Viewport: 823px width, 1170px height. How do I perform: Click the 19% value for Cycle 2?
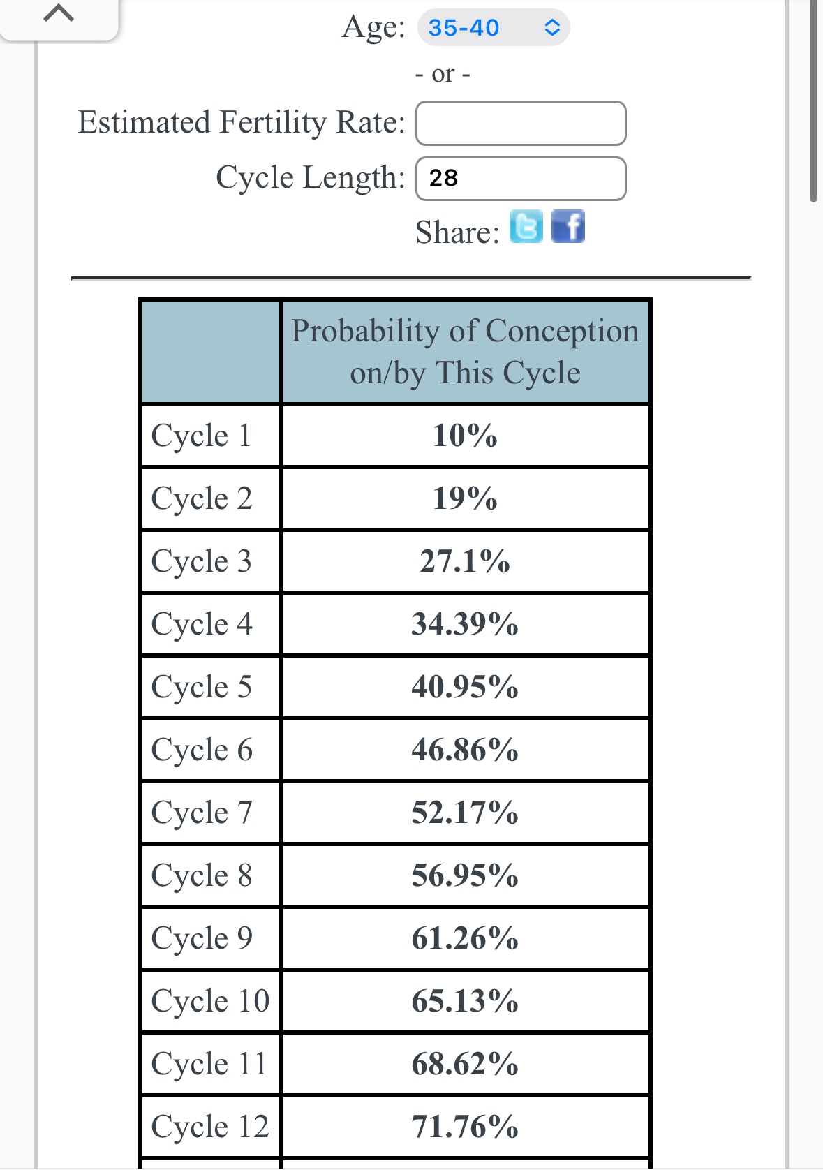click(x=465, y=498)
